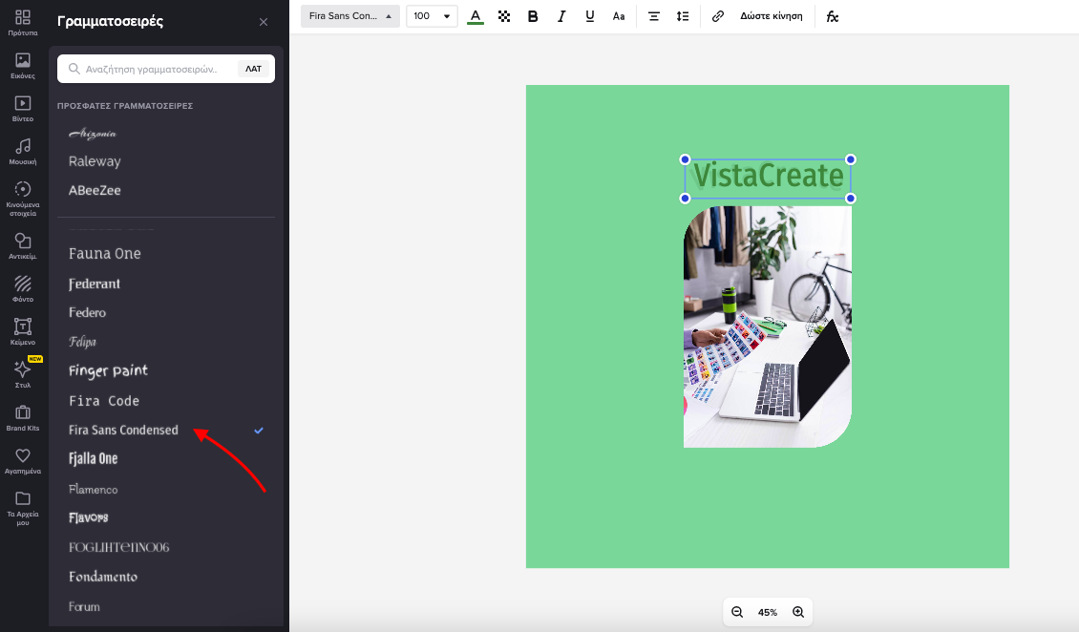The width and height of the screenshot is (1079, 632).
Task: Open the text transparency checkerboard icon
Action: tap(504, 16)
